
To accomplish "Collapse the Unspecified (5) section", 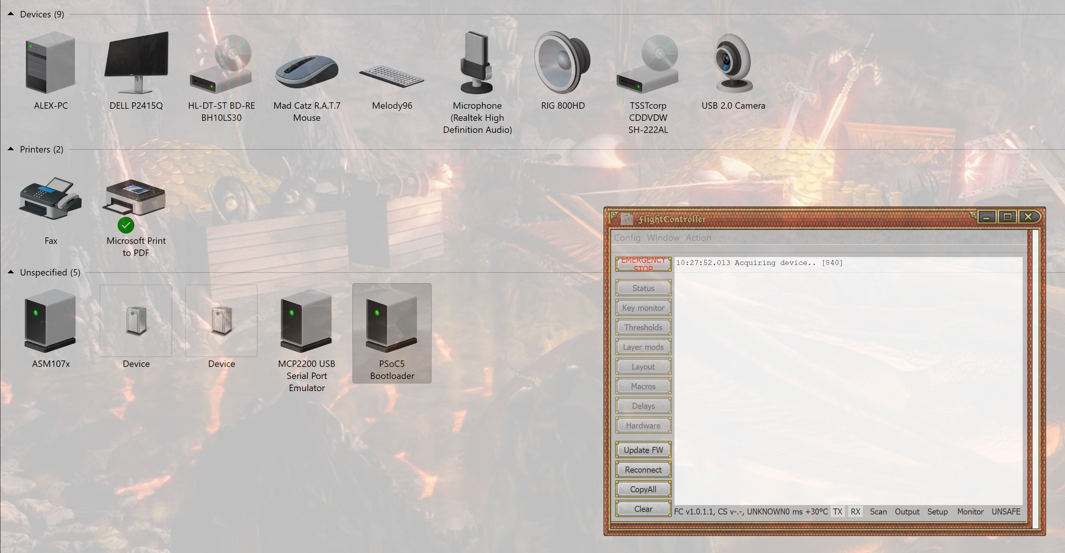I will [x=10, y=272].
